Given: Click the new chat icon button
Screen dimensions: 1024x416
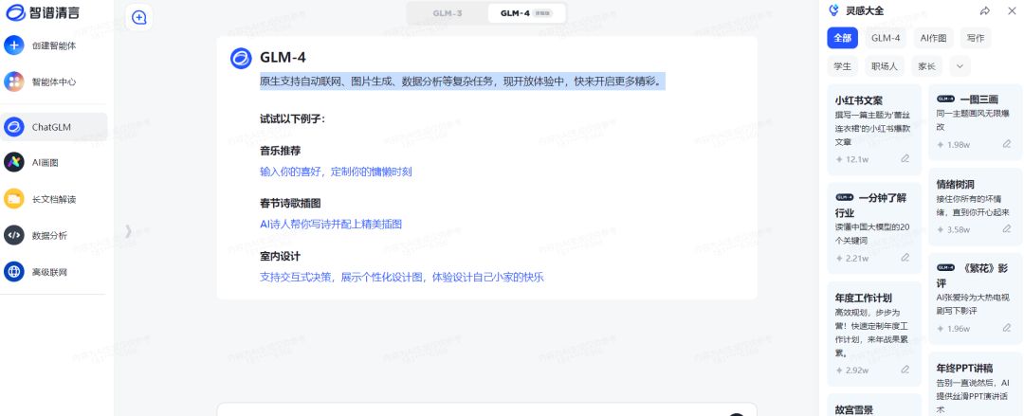Looking at the screenshot, I should 139,18.
